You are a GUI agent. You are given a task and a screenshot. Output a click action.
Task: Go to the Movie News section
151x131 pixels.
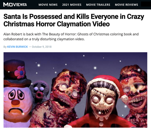tap(48, 5)
